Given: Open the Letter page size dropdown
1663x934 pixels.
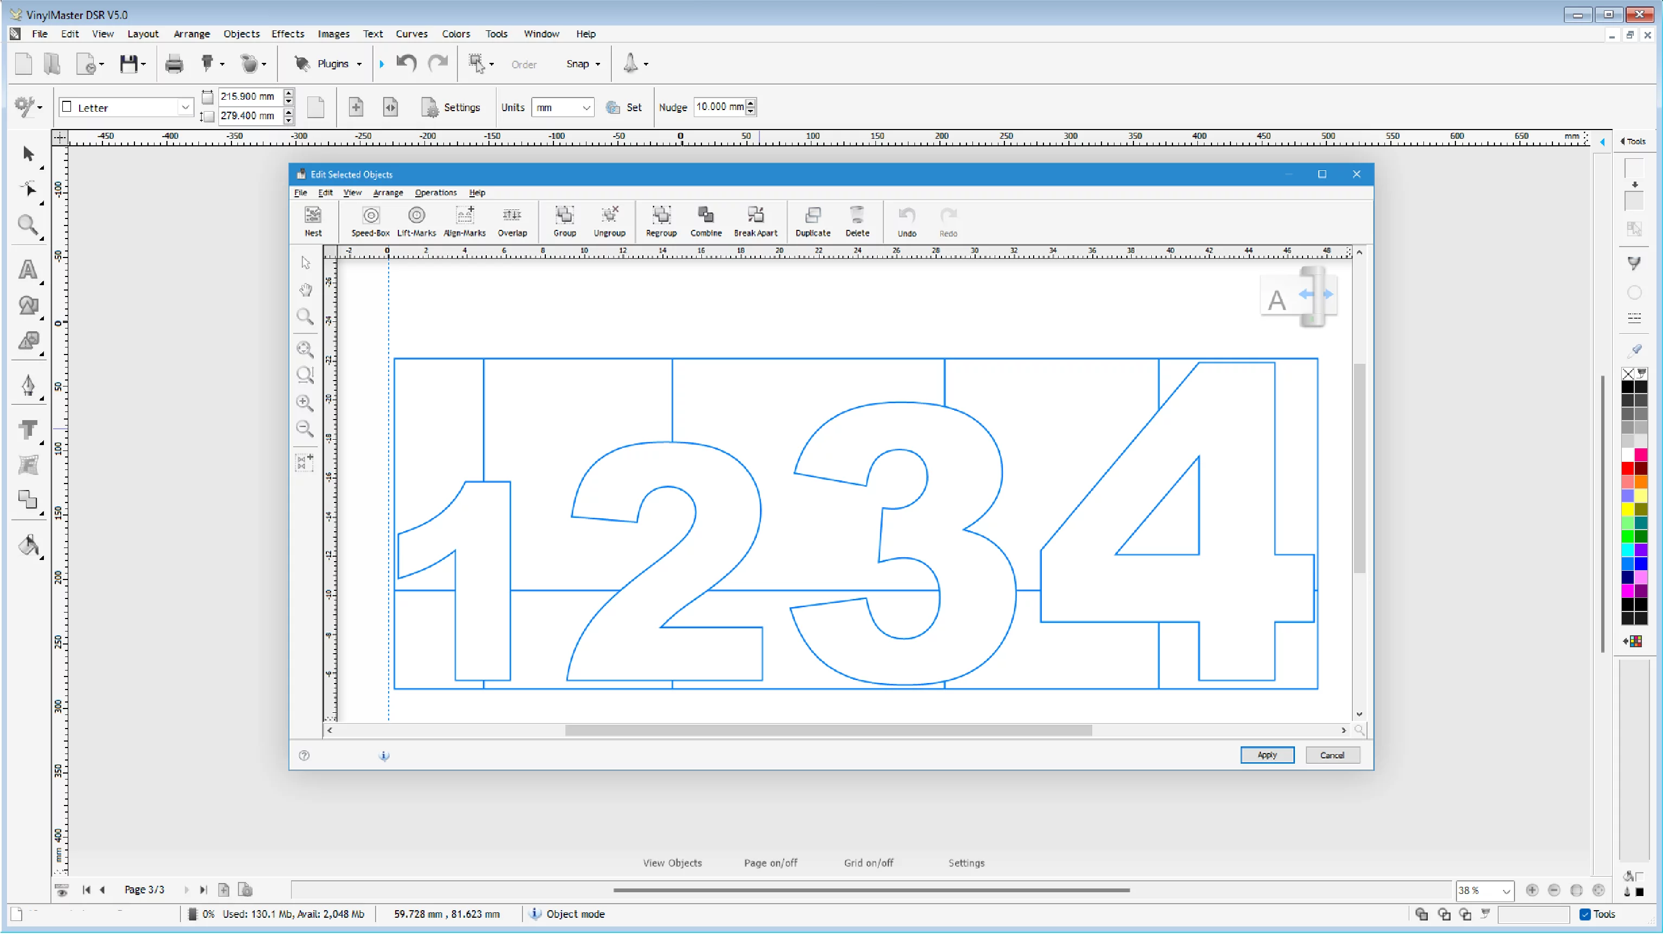Looking at the screenshot, I should pos(185,107).
